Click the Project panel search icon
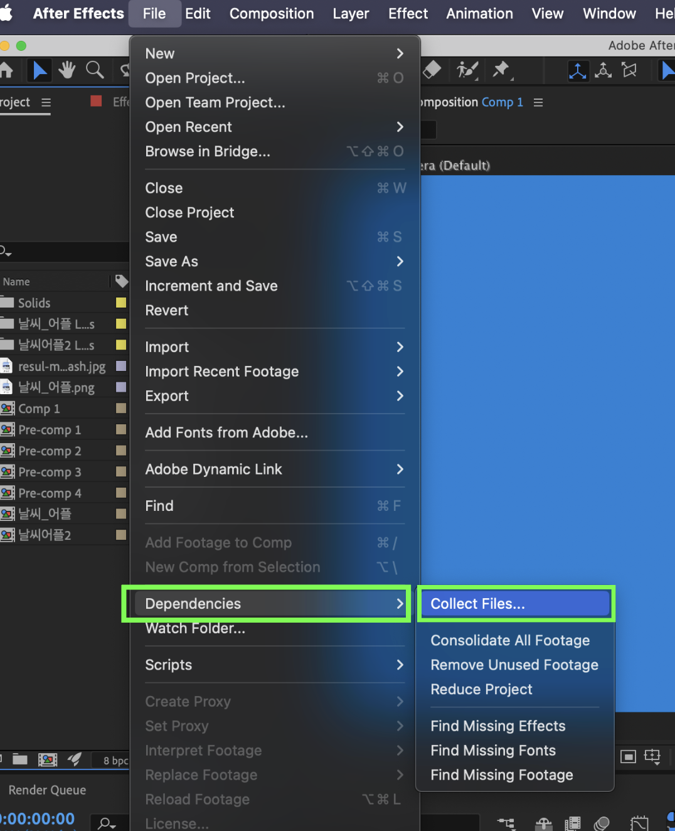 [6, 252]
